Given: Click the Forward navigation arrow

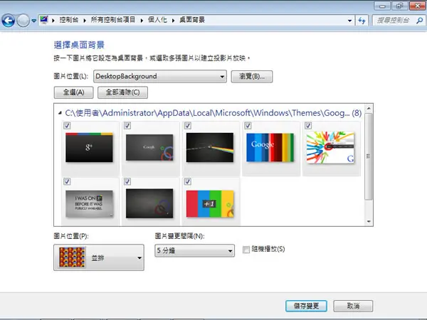Looking at the screenshot, I should tap(23, 21).
